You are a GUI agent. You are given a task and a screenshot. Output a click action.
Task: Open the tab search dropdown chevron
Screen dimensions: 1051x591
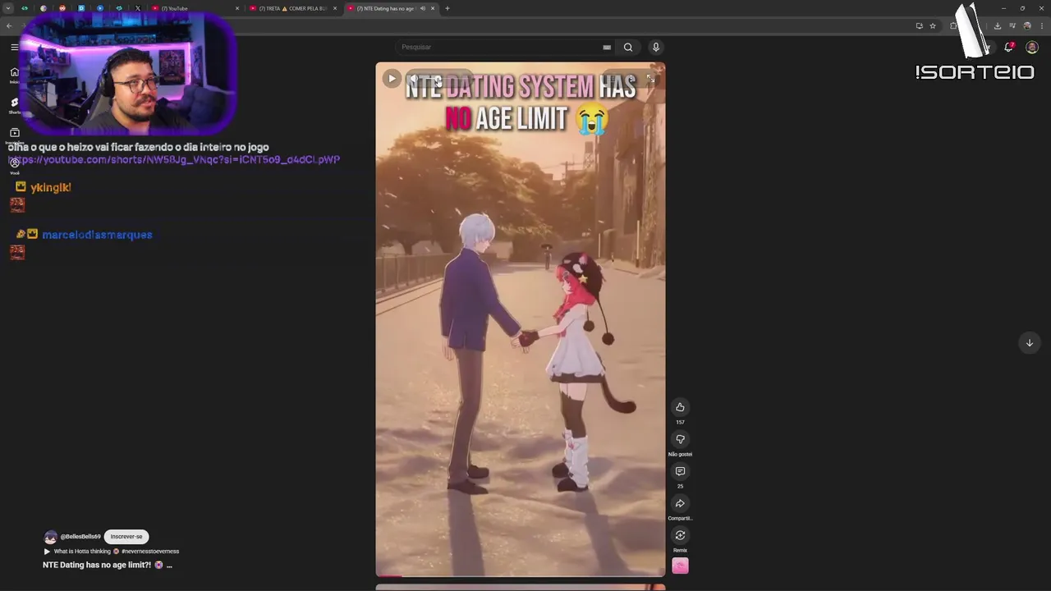point(8,8)
